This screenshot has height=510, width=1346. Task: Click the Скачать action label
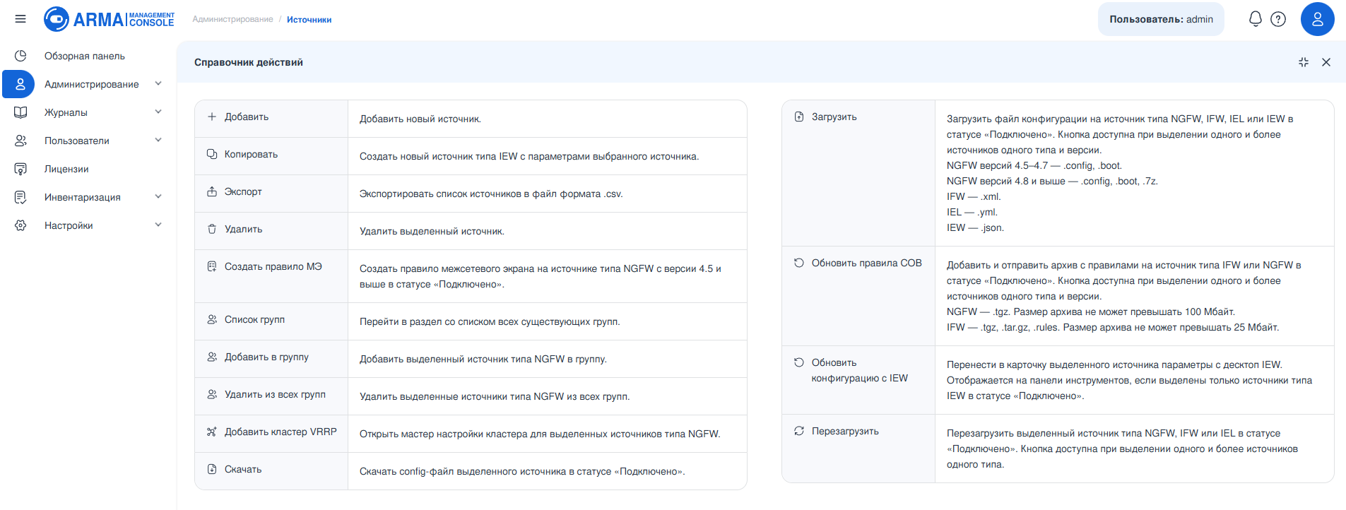[243, 469]
